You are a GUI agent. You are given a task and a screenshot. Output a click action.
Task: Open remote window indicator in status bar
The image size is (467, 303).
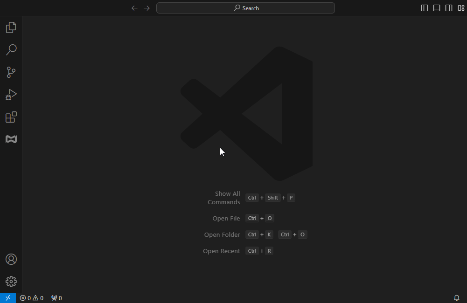[8, 298]
